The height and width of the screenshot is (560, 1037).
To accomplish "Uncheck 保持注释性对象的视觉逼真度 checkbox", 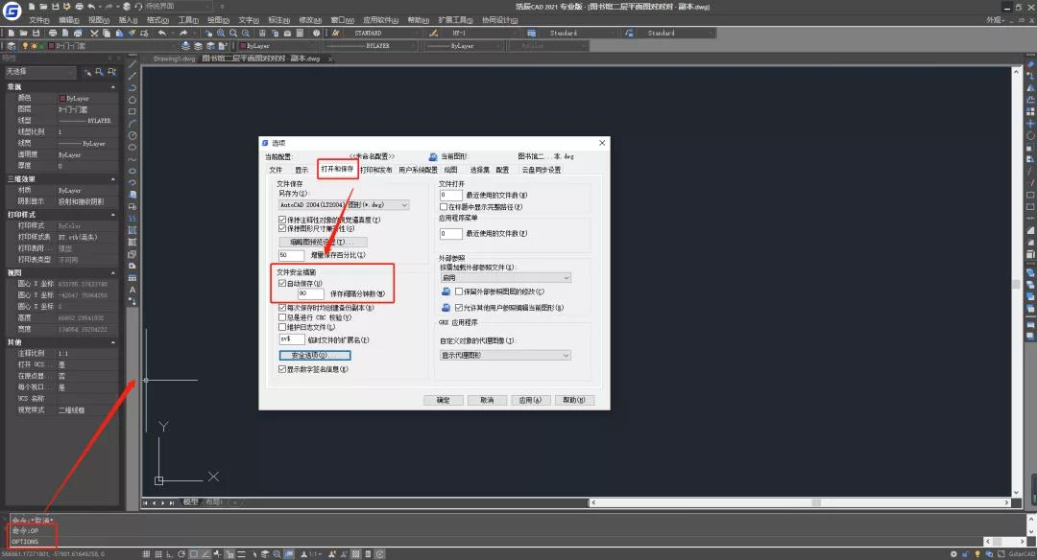I will click(x=282, y=220).
